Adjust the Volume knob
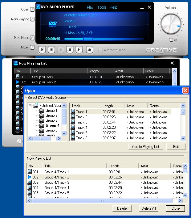The height and width of the screenshot is (218, 191). (171, 24)
